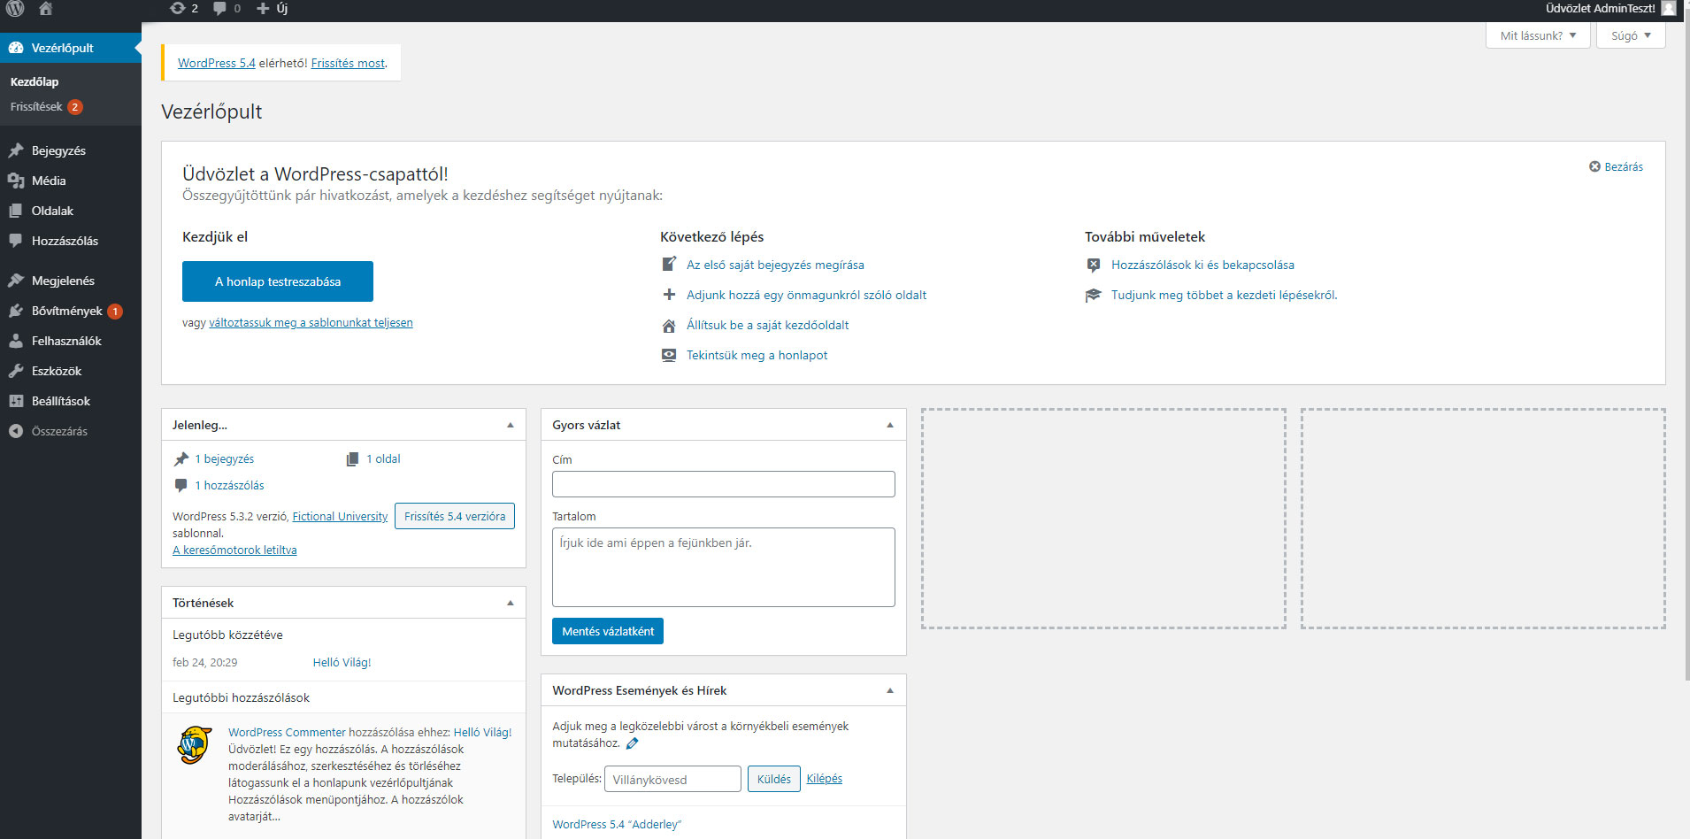The width and height of the screenshot is (1690, 839).
Task: Focus the Cím input field
Action: pos(724,484)
